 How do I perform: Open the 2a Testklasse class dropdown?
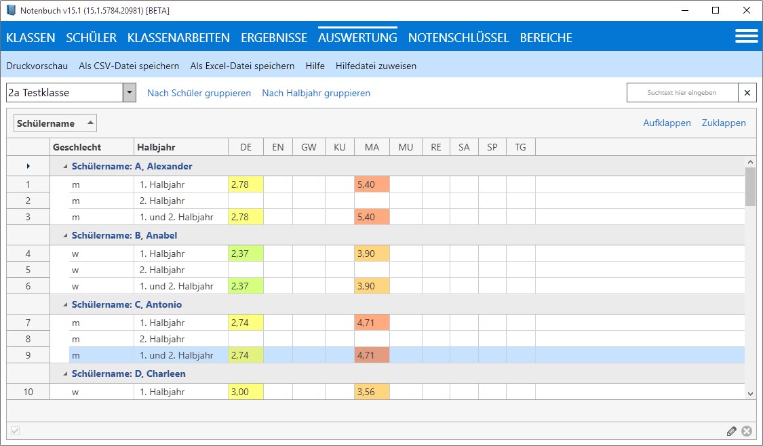pos(130,93)
